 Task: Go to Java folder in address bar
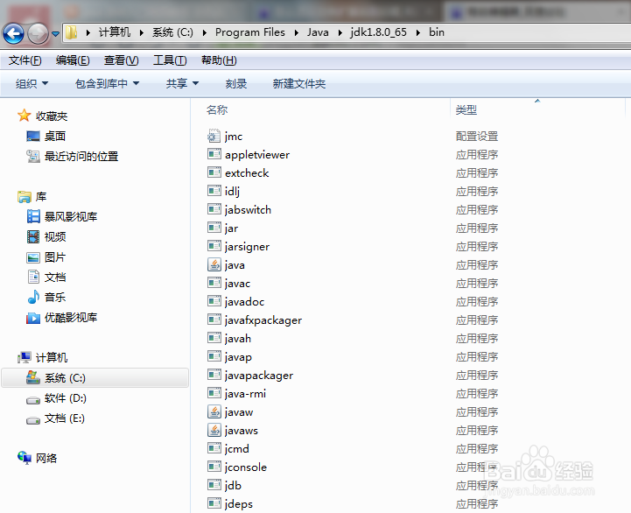(318, 32)
